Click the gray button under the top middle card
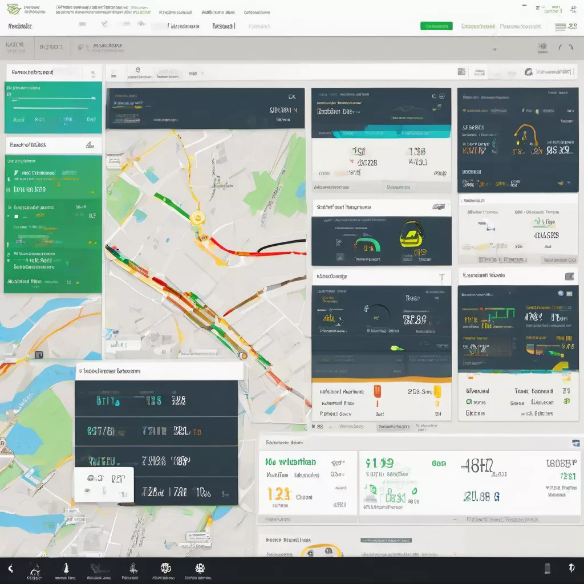 point(398,186)
